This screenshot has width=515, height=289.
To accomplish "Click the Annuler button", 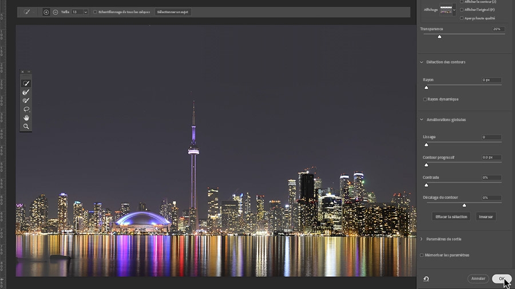I will (x=478, y=279).
